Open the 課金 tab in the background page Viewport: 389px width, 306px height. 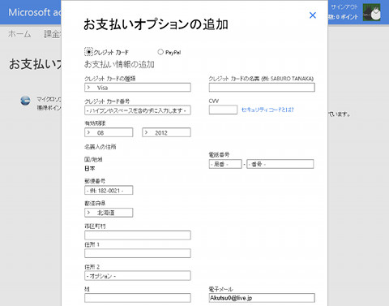coord(53,34)
